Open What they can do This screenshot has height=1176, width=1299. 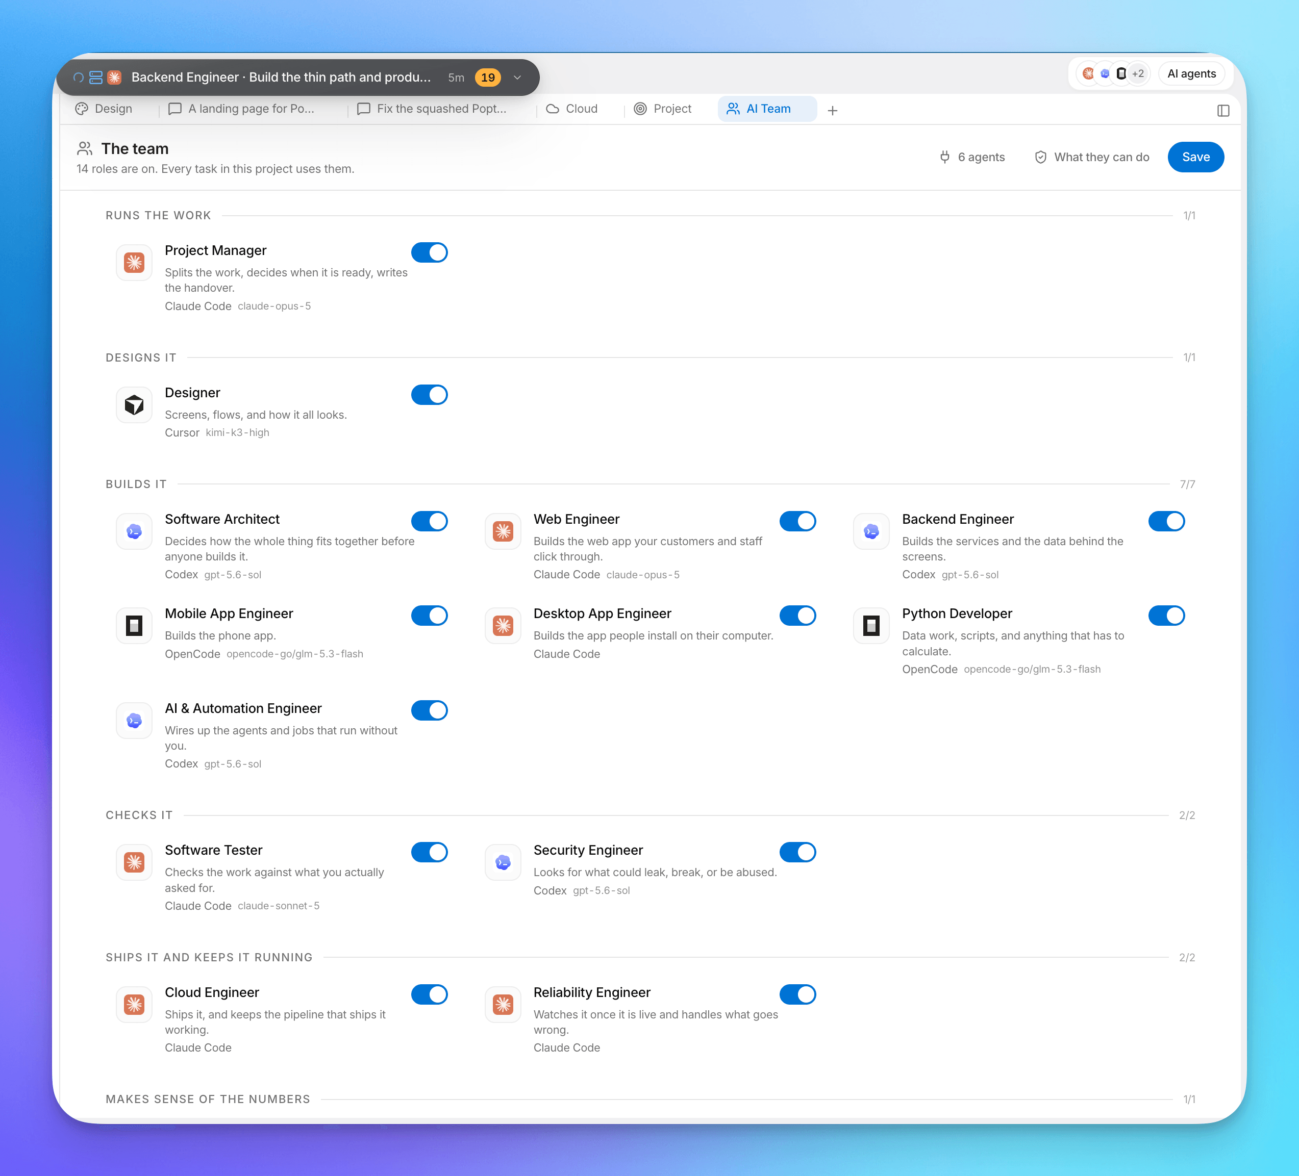(x=1091, y=157)
